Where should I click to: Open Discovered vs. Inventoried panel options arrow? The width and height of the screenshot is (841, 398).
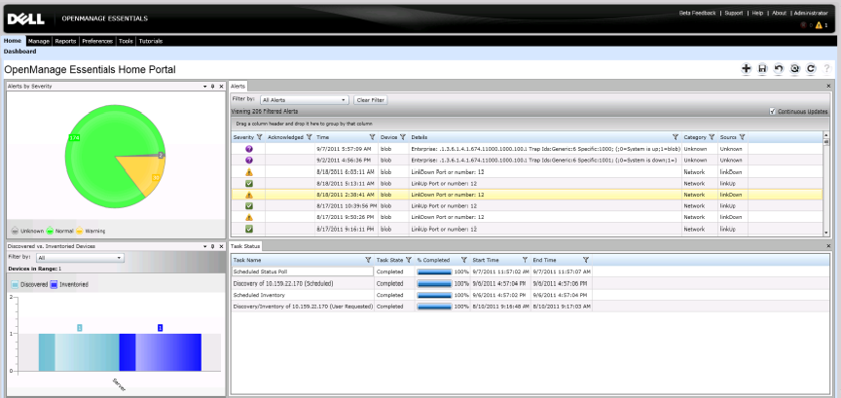tap(204, 246)
